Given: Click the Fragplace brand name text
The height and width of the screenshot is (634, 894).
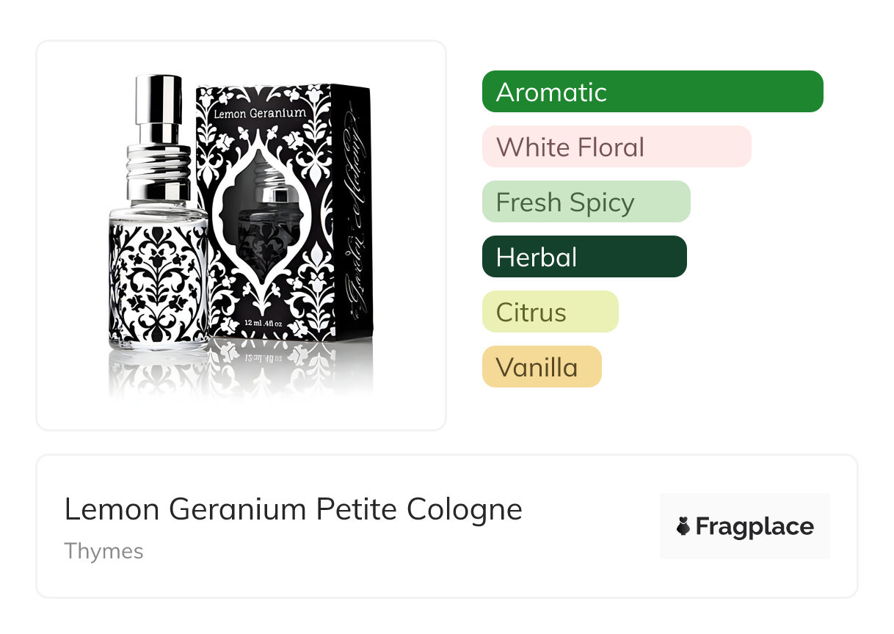Looking at the screenshot, I should (x=755, y=526).
